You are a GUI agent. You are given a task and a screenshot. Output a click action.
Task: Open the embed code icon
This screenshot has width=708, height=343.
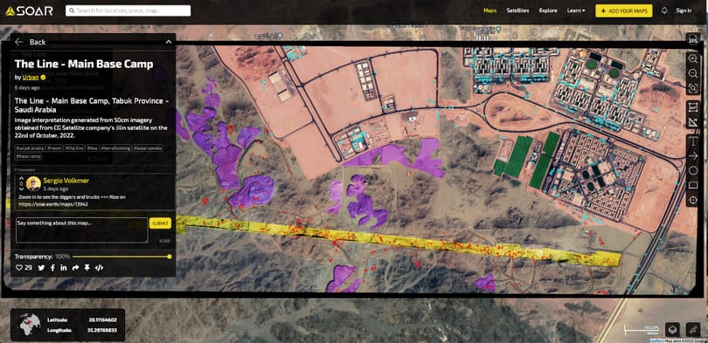coord(100,268)
